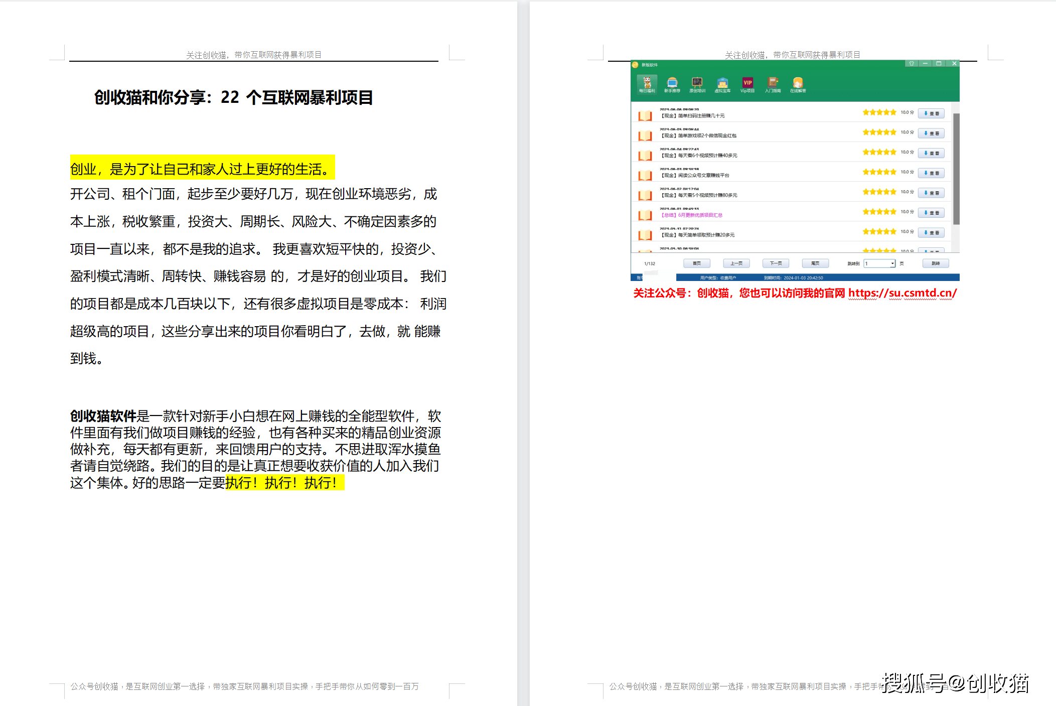Click 查看 for 简单游戏领2个微信现金红包
The height and width of the screenshot is (706, 1056).
[931, 133]
